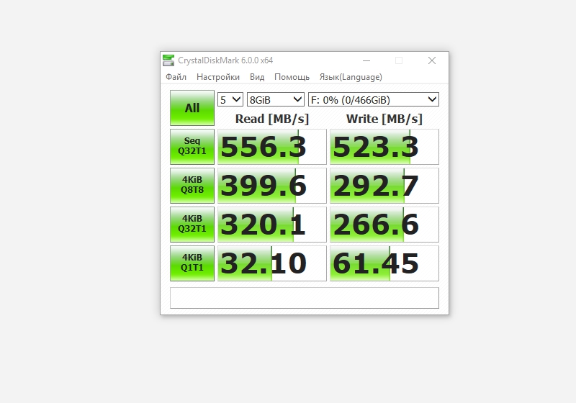Start all benchmarks with the All button
Image resolution: width=576 pixels, height=403 pixels.
pos(192,108)
